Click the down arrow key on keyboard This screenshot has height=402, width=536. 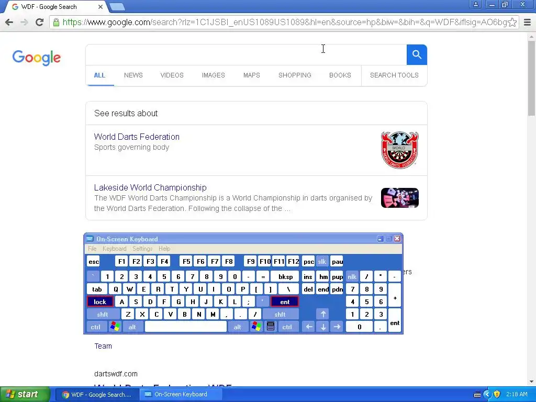323,327
